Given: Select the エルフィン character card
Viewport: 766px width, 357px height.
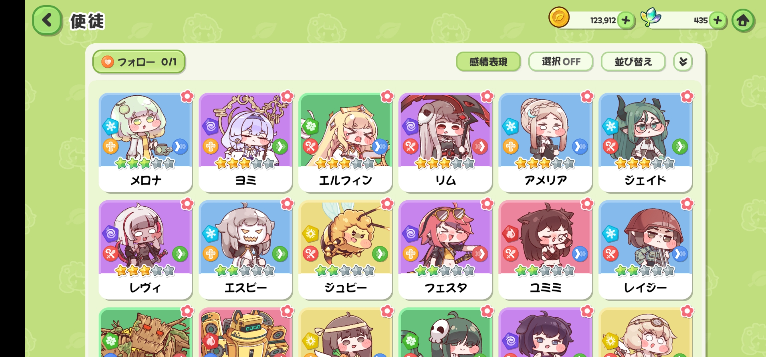Looking at the screenshot, I should coord(345,142).
